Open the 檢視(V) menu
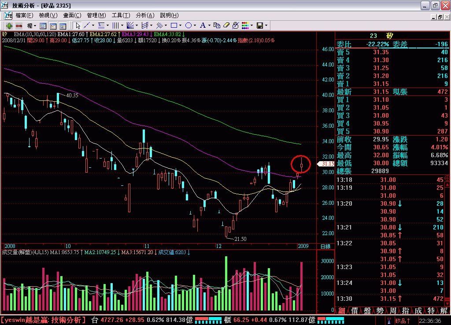The height and width of the screenshot is (325, 451). (48, 15)
